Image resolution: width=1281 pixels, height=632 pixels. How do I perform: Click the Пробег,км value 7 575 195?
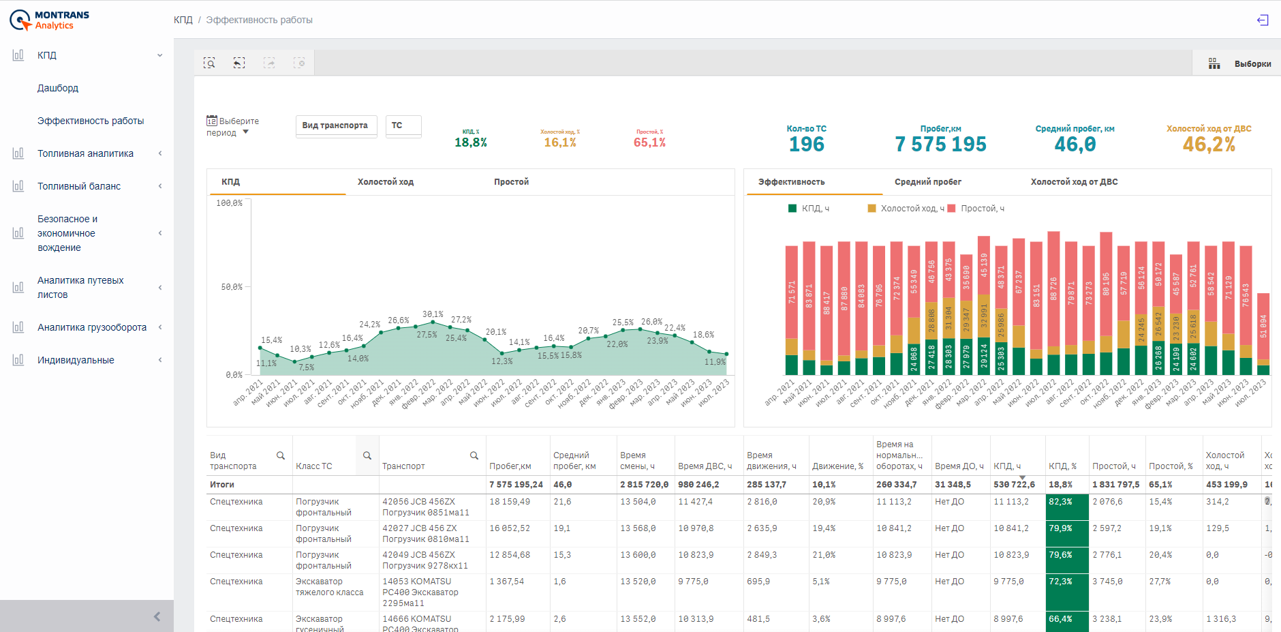click(x=941, y=145)
